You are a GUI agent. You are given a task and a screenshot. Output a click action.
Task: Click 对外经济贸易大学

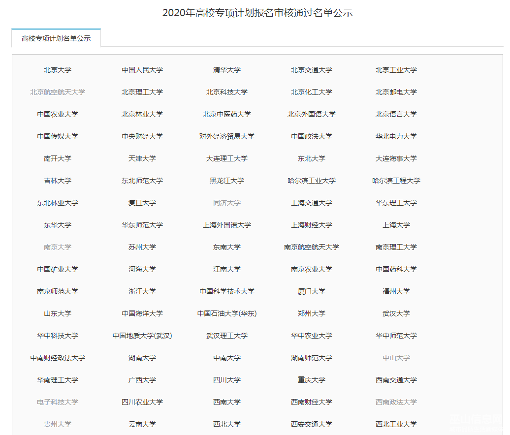[227, 136]
